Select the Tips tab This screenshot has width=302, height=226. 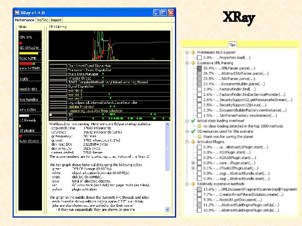coord(232,45)
